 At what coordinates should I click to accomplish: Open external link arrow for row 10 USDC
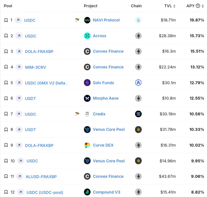(x=21, y=161)
